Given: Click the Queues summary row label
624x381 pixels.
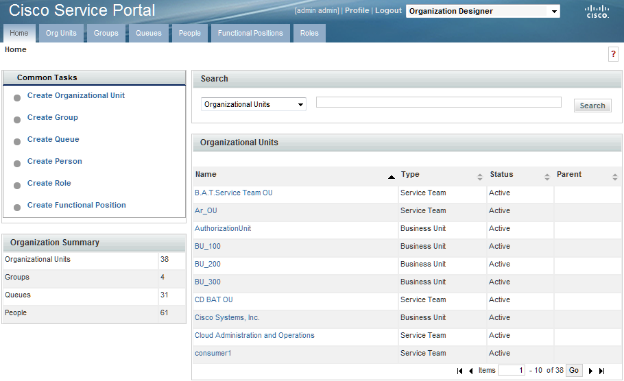Looking at the screenshot, I should click(18, 295).
